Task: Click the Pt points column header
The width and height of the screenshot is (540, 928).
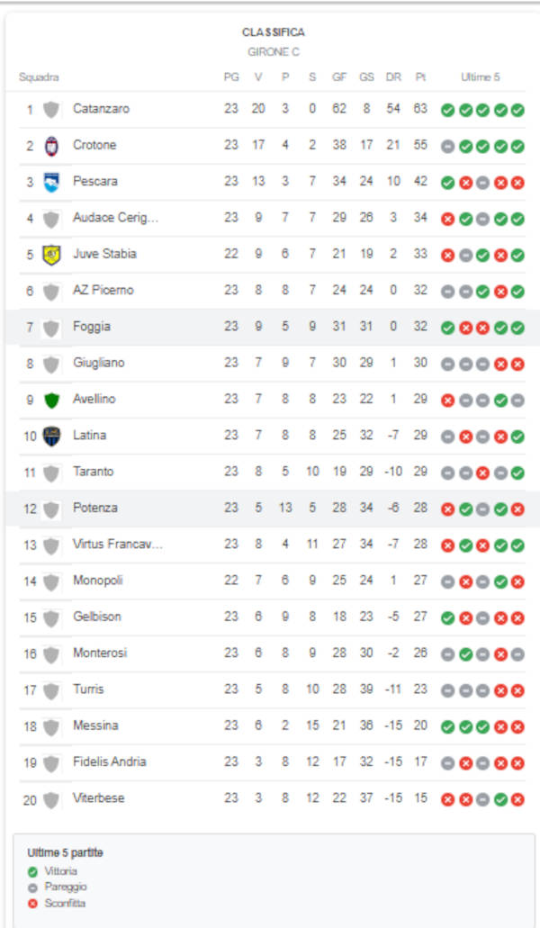Action: (x=420, y=77)
